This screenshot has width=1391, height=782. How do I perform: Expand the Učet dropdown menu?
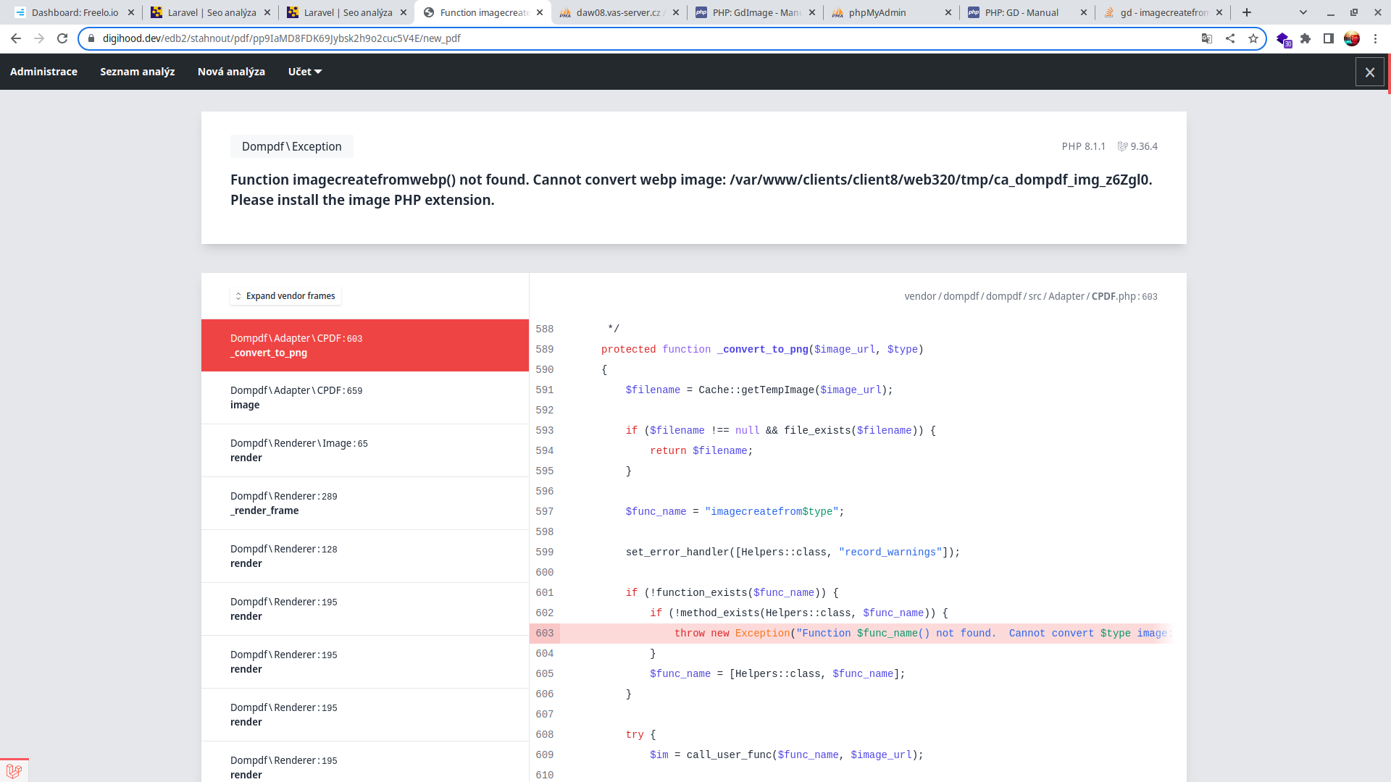coord(305,72)
